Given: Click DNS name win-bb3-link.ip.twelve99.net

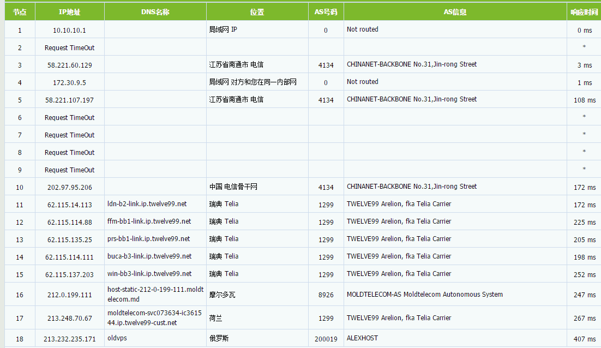Looking at the screenshot, I should [149, 274].
